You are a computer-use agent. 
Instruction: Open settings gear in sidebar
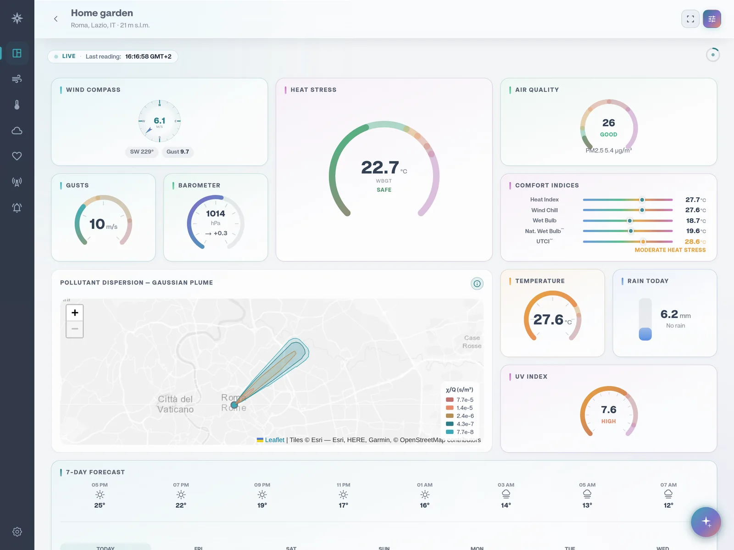[17, 532]
